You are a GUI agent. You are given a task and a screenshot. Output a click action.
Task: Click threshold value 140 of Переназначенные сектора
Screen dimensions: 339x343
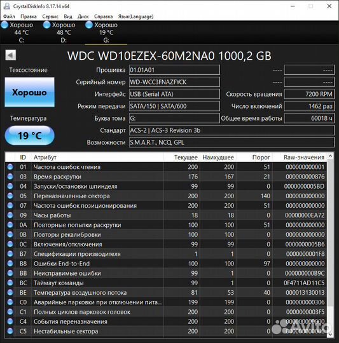click(x=265, y=196)
